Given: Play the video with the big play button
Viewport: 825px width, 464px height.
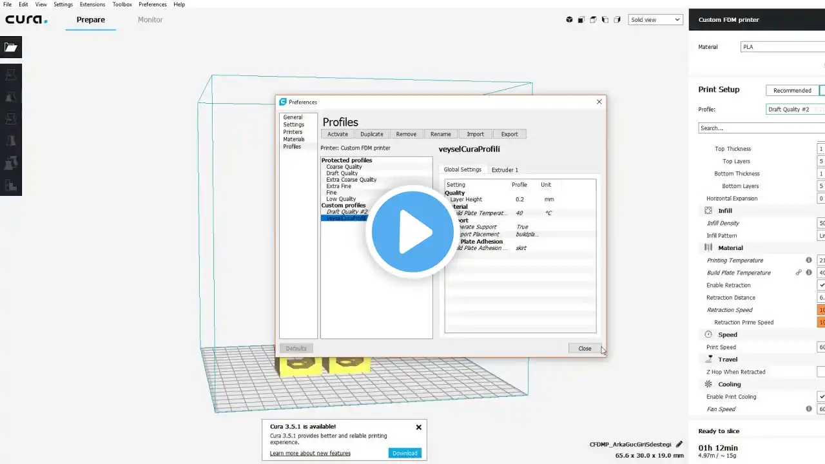Looking at the screenshot, I should [x=412, y=231].
